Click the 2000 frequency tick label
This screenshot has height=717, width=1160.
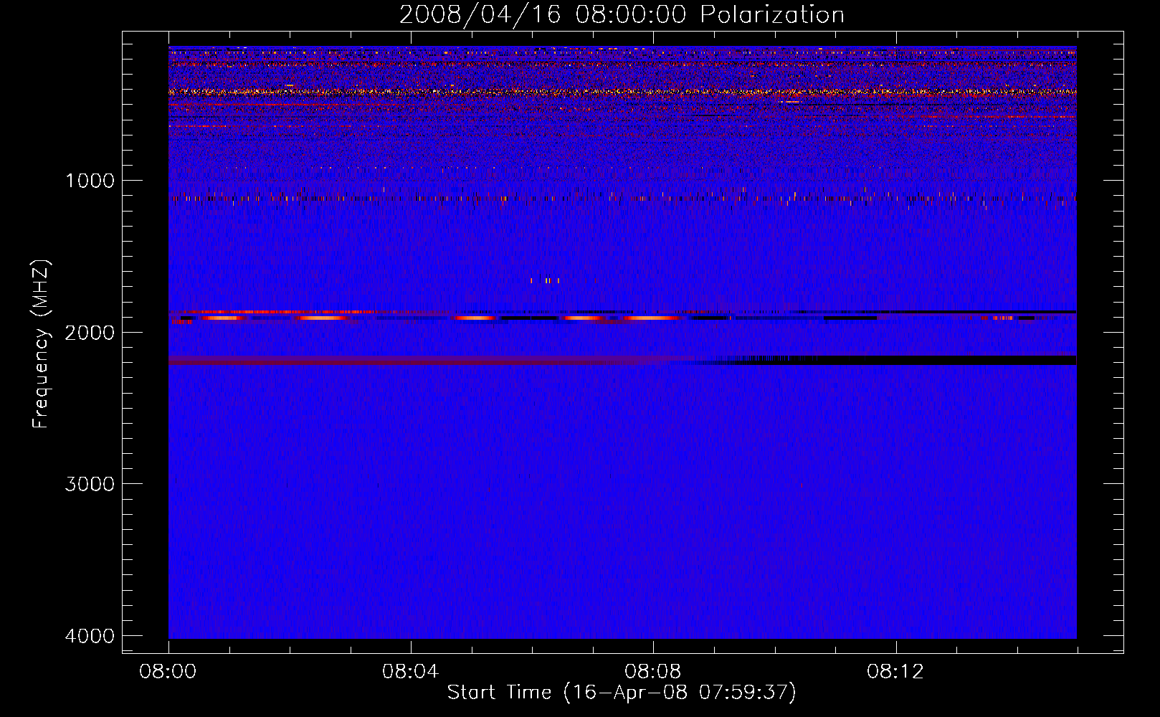click(90, 333)
